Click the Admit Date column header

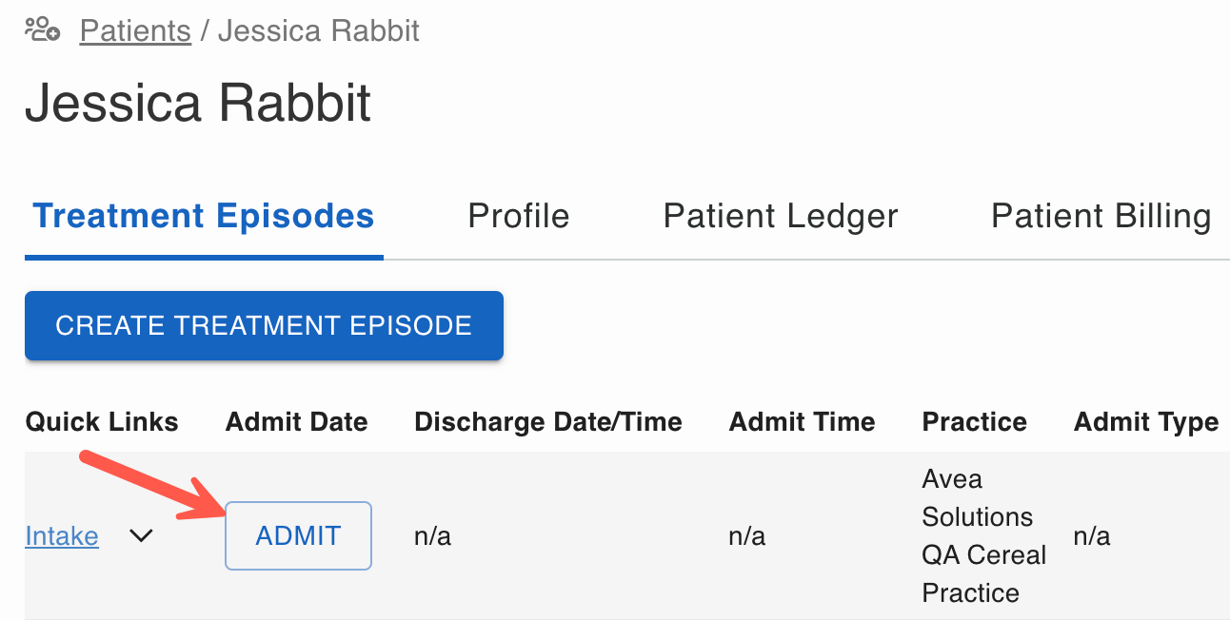point(297,422)
